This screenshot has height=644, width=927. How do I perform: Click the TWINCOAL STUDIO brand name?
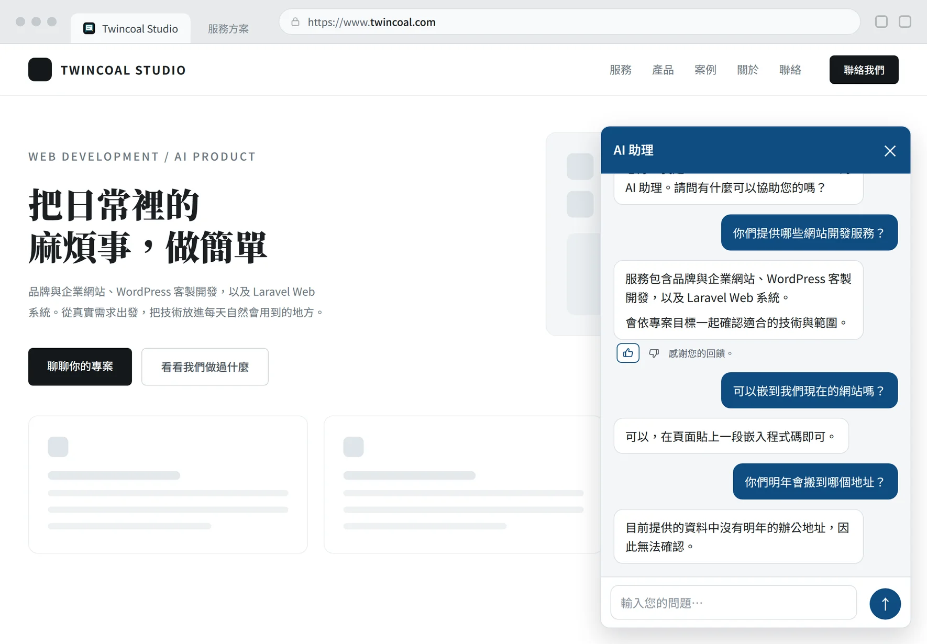click(x=123, y=70)
